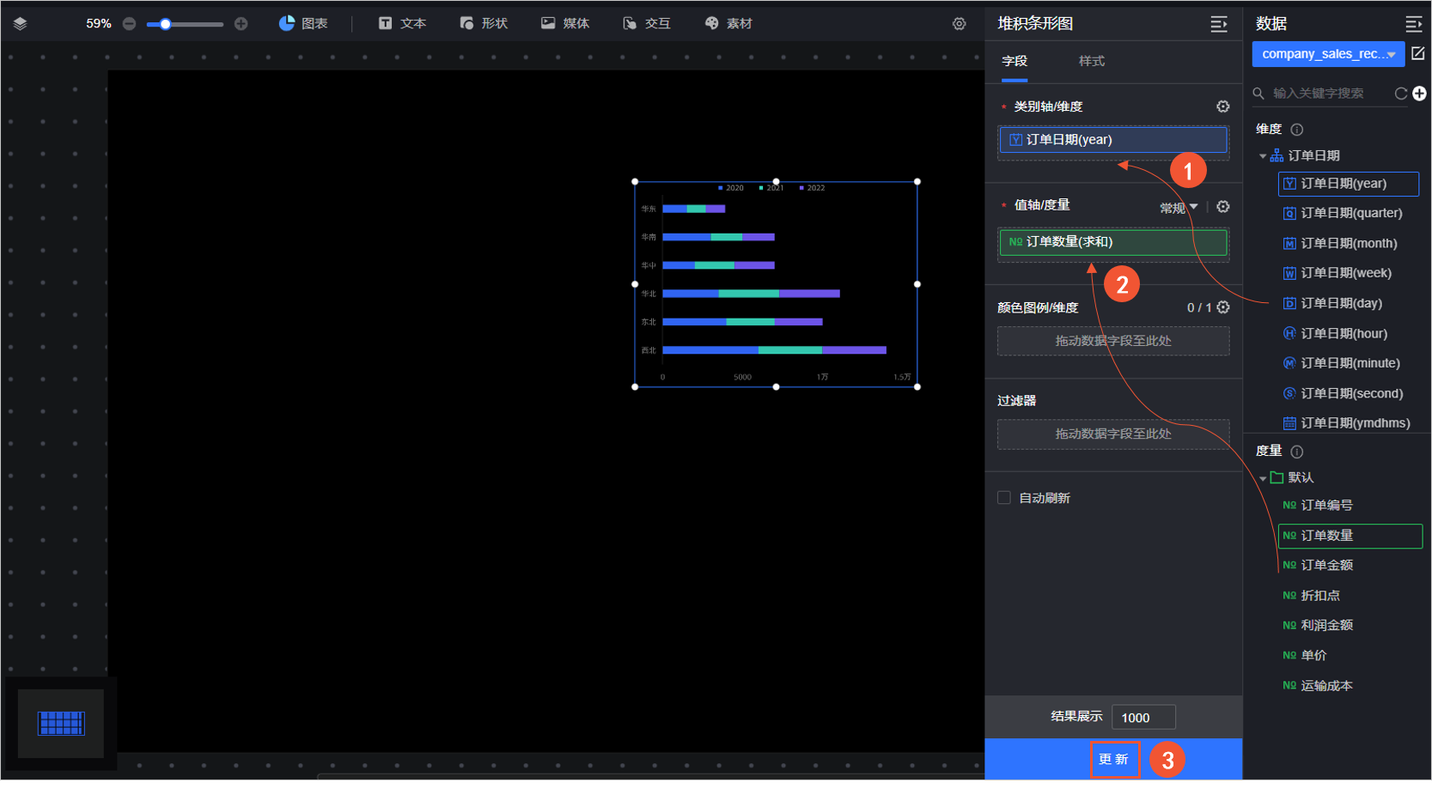Click the layers icon in top-left corner
1432x789 pixels.
pyautogui.click(x=21, y=24)
